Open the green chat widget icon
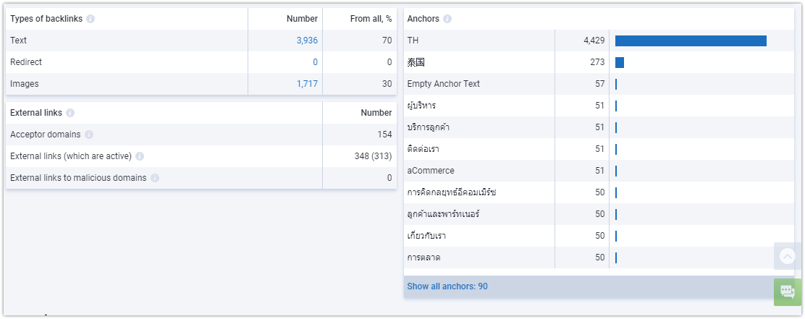This screenshot has height=319, width=805. pos(787,292)
